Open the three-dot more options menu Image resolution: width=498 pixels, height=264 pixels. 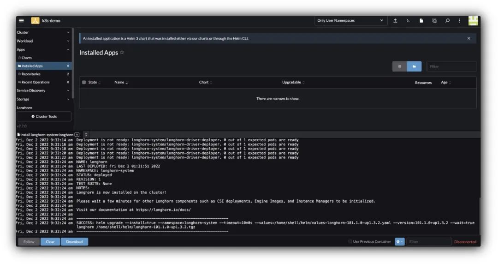pyautogui.click(x=459, y=21)
